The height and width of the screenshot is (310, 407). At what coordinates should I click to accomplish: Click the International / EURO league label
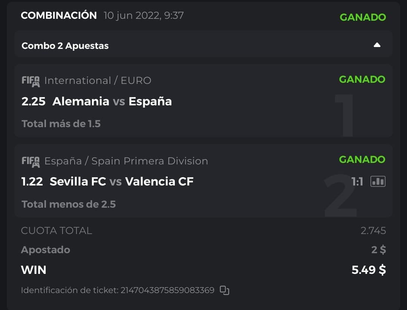(98, 81)
